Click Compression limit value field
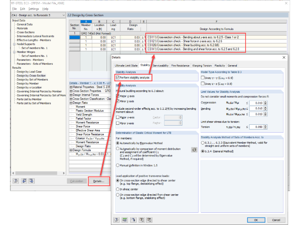The width and height of the screenshot is (300, 225). coord(257,103)
